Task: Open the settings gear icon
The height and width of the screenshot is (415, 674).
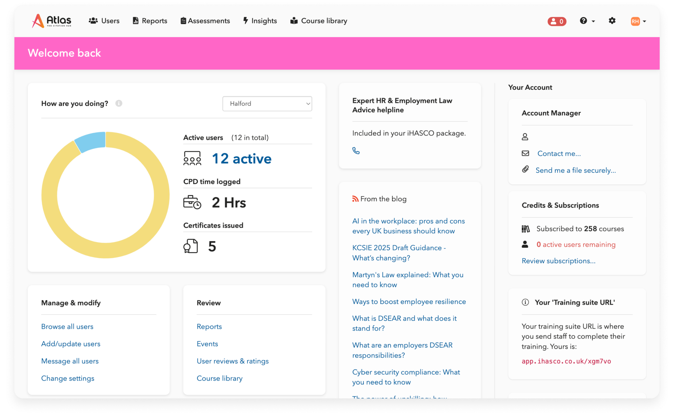Action: pyautogui.click(x=612, y=21)
